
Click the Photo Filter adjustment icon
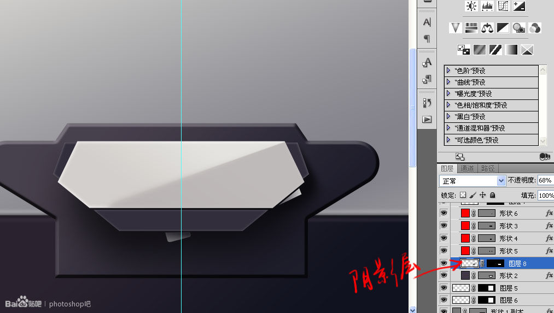click(x=519, y=27)
